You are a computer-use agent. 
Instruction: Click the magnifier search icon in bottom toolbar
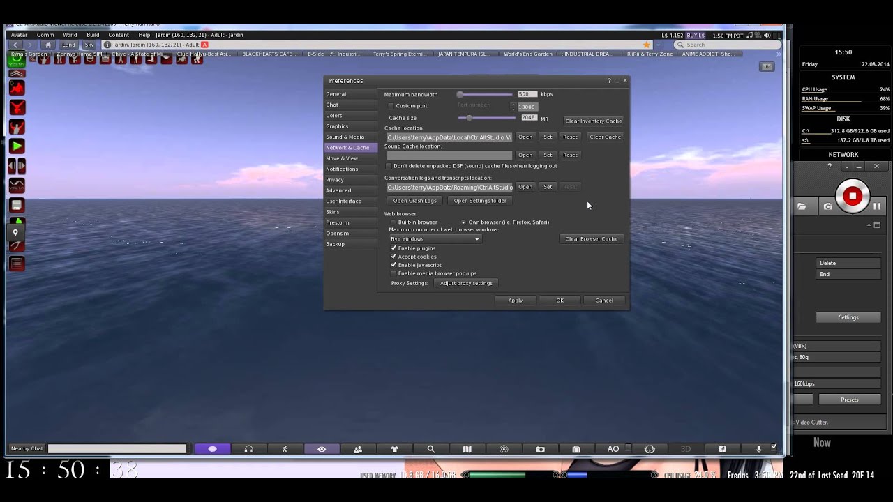430,449
